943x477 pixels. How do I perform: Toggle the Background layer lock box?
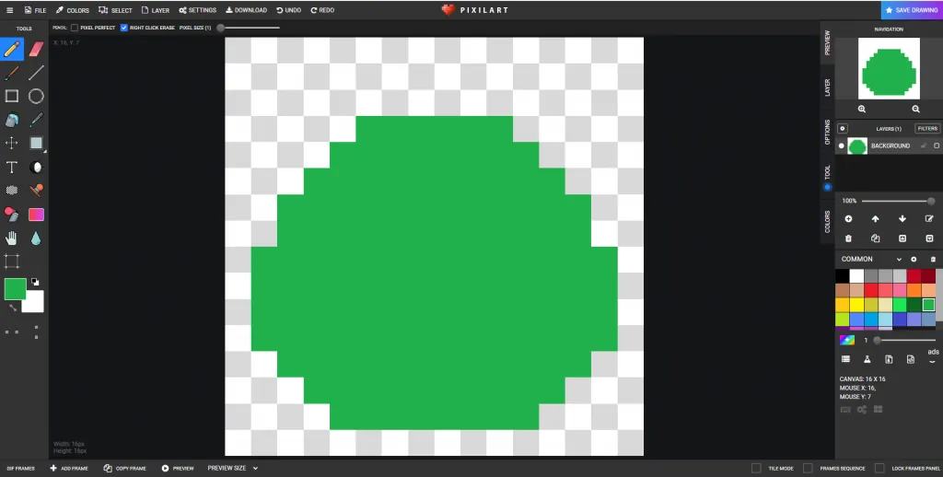pyautogui.click(x=937, y=145)
